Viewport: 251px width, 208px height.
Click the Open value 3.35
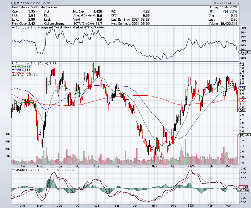click(x=32, y=11)
